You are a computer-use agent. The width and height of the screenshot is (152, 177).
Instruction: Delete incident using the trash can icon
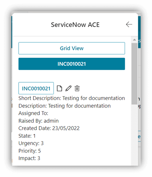(x=77, y=88)
